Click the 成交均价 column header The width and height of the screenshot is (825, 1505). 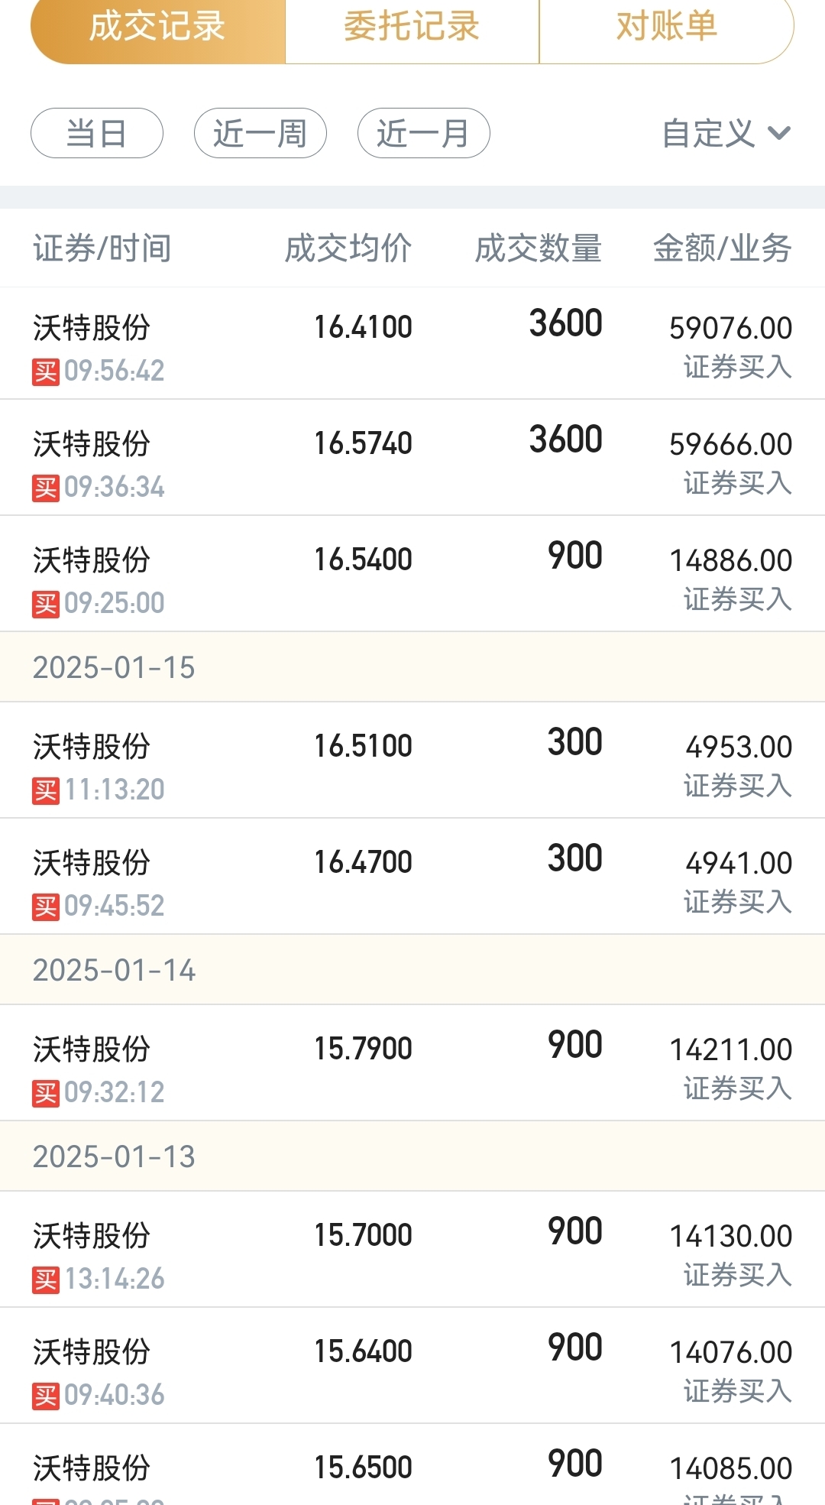tap(348, 249)
